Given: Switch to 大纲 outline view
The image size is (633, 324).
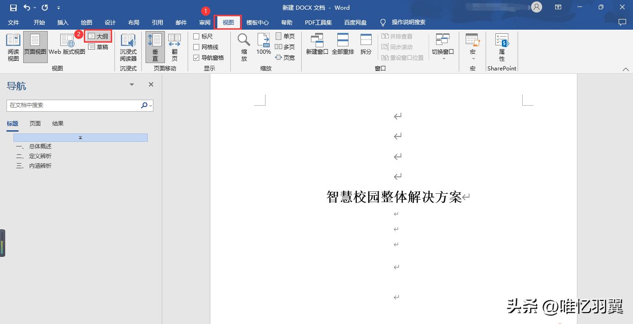Looking at the screenshot, I should click(99, 36).
